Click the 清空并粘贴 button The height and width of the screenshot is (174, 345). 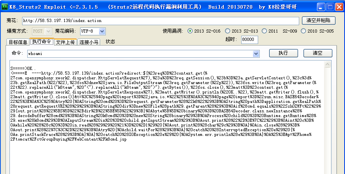point(319,20)
